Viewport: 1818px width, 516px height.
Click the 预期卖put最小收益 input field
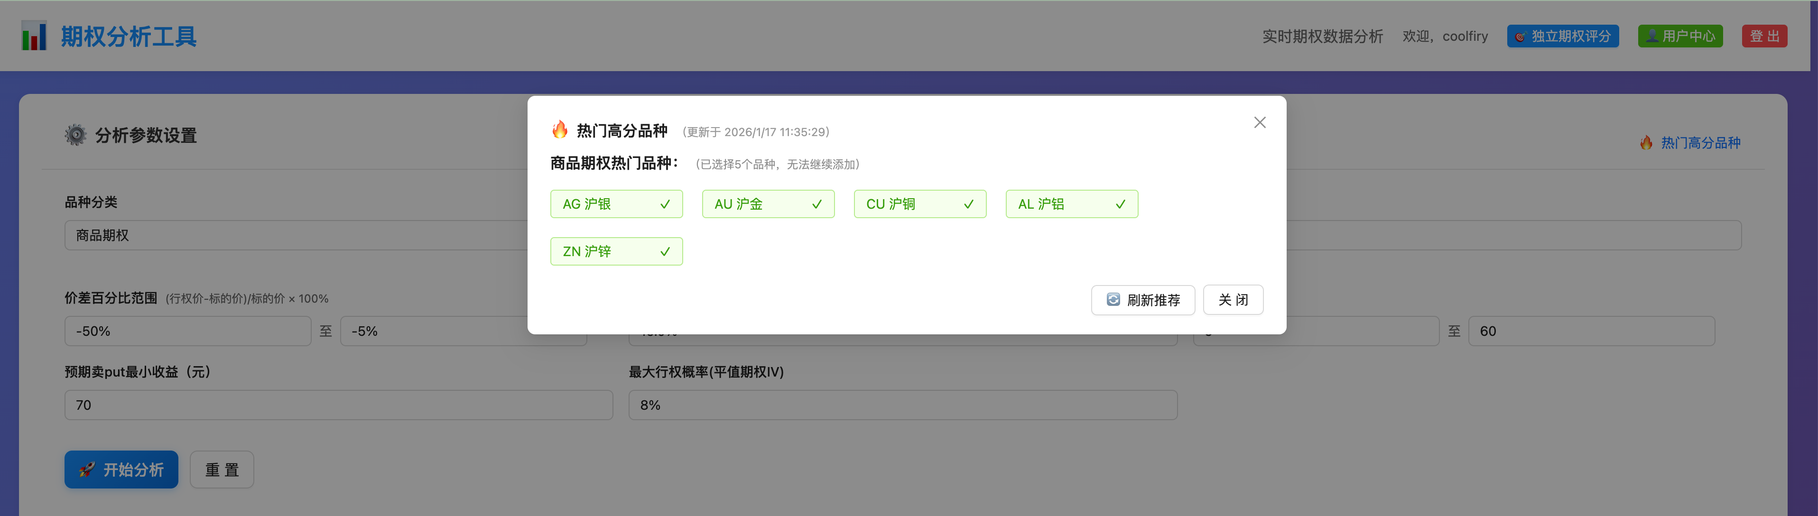pos(339,405)
